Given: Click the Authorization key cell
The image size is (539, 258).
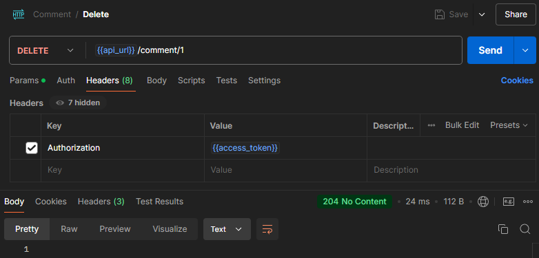Looking at the screenshot, I should tap(123, 148).
